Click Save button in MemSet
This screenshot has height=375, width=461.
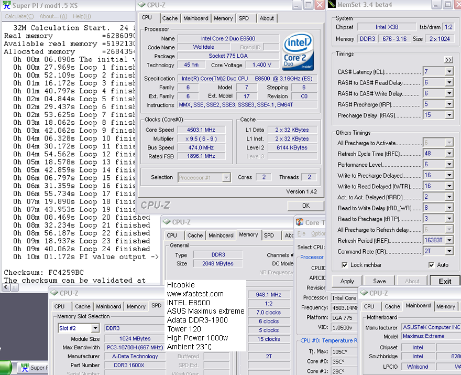379,281
